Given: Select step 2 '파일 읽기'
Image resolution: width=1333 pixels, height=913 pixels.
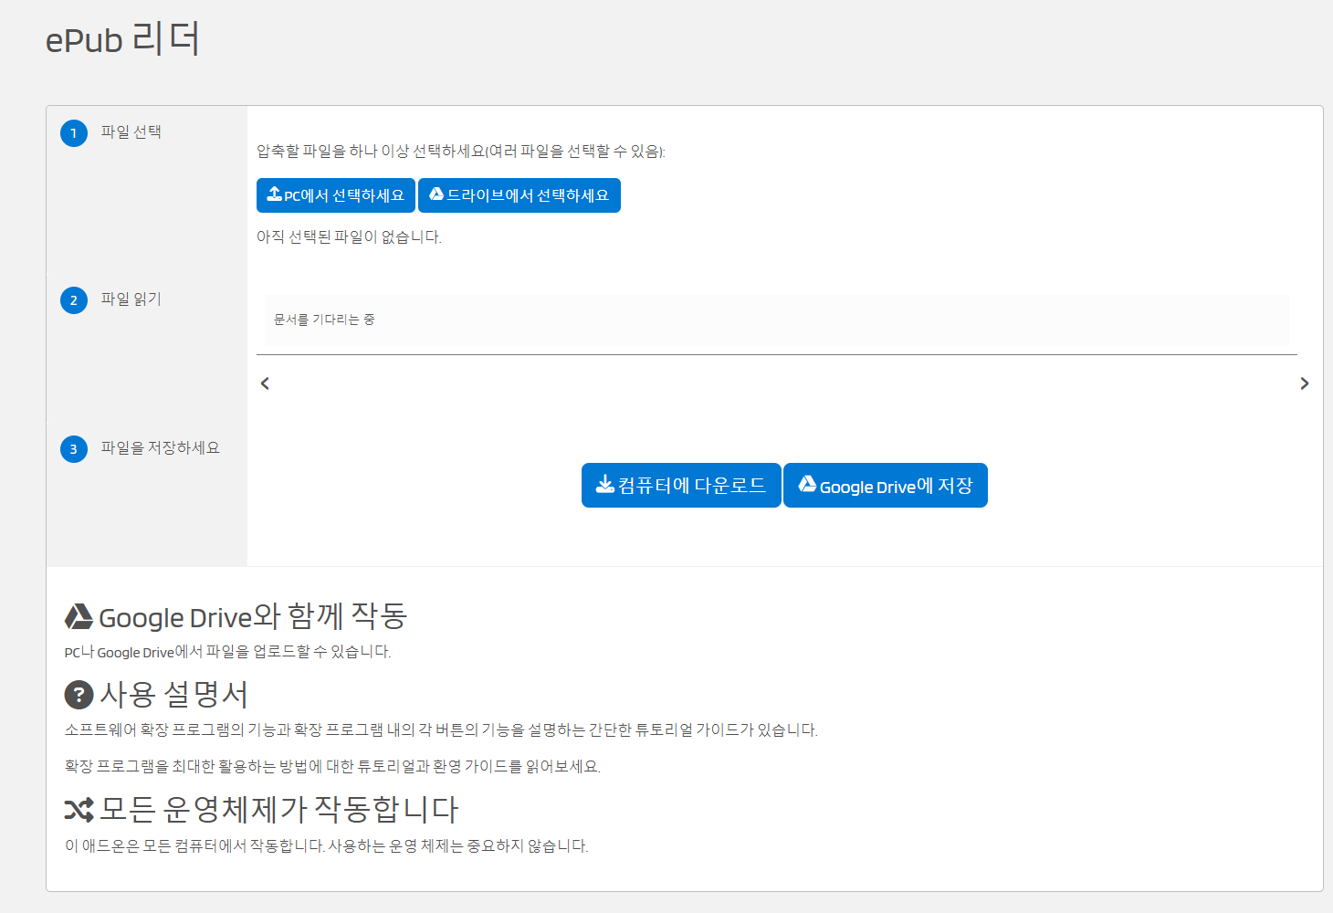Looking at the screenshot, I should [x=131, y=299].
